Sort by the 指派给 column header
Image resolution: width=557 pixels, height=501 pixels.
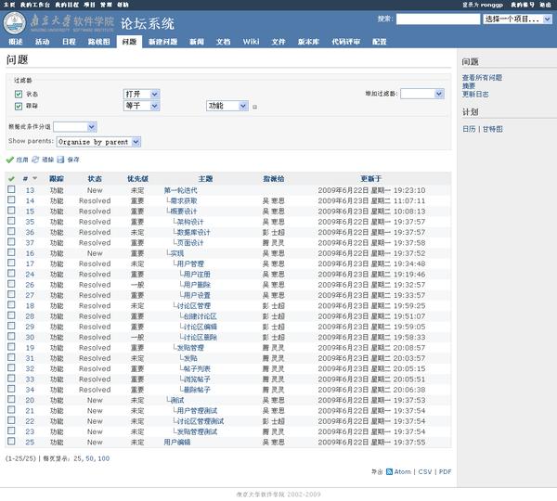pyautogui.click(x=274, y=179)
